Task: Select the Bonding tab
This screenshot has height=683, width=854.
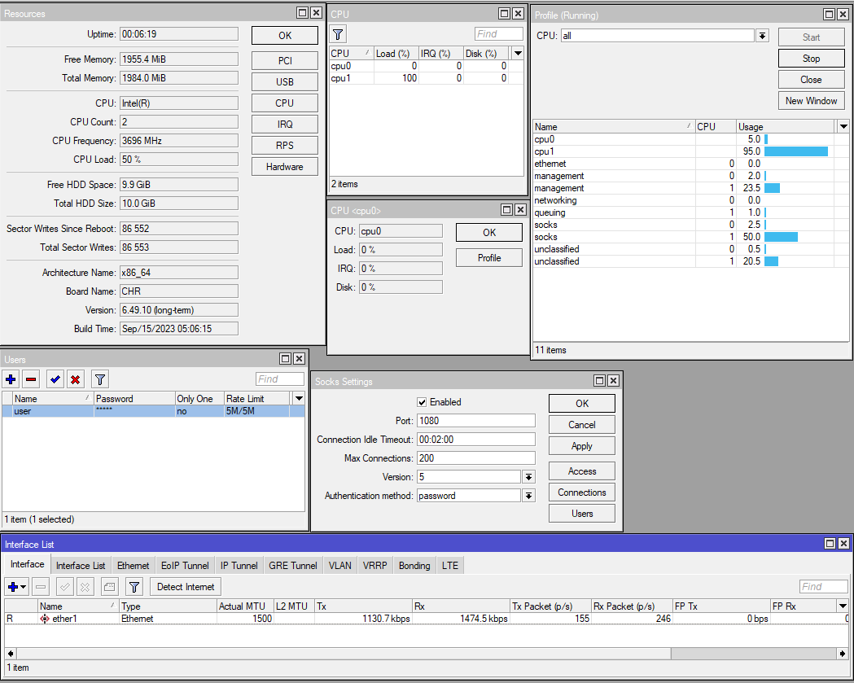Action: (414, 565)
